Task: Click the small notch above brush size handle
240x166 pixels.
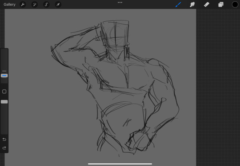Action: pyautogui.click(x=4, y=71)
